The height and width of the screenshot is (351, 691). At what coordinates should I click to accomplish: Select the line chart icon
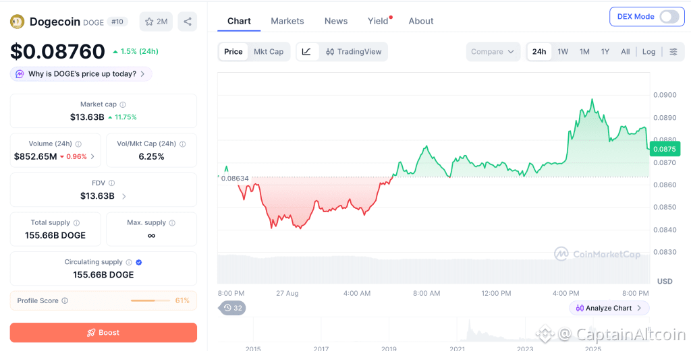click(307, 51)
